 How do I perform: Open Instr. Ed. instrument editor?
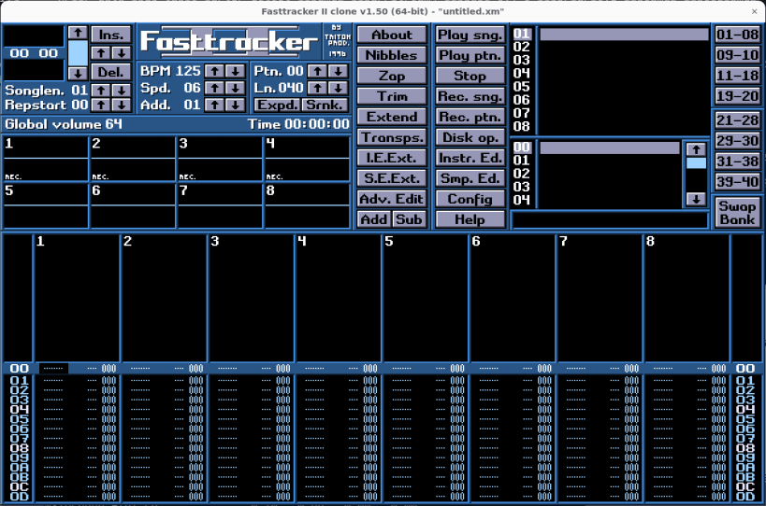pos(470,158)
